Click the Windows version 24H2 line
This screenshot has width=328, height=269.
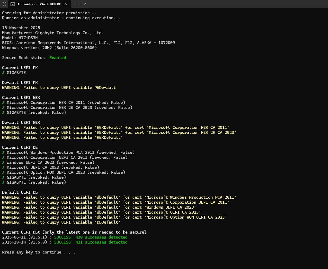point(49,48)
